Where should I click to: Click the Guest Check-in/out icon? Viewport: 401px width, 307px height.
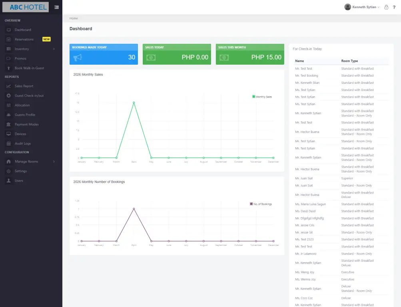click(x=9, y=95)
